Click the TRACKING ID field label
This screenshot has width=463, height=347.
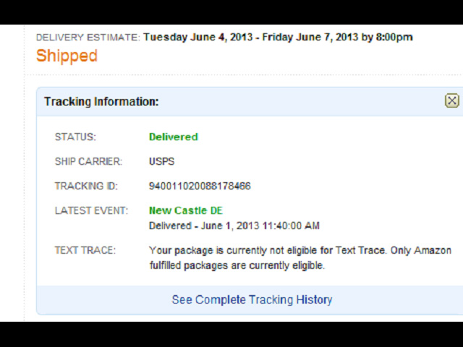click(x=85, y=186)
